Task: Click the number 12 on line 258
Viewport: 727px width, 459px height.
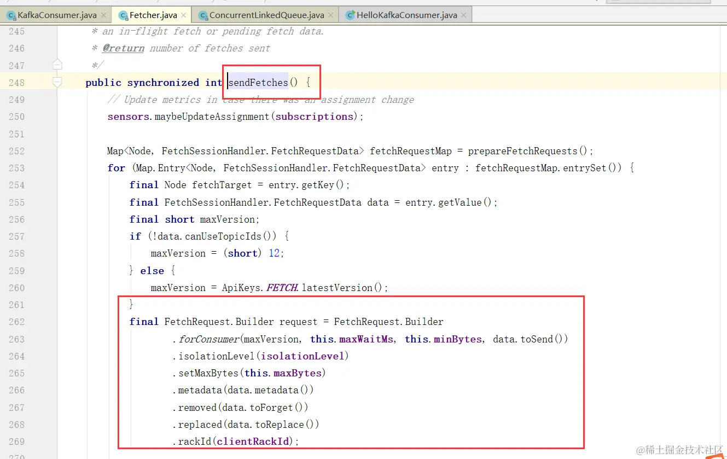Action: point(274,253)
